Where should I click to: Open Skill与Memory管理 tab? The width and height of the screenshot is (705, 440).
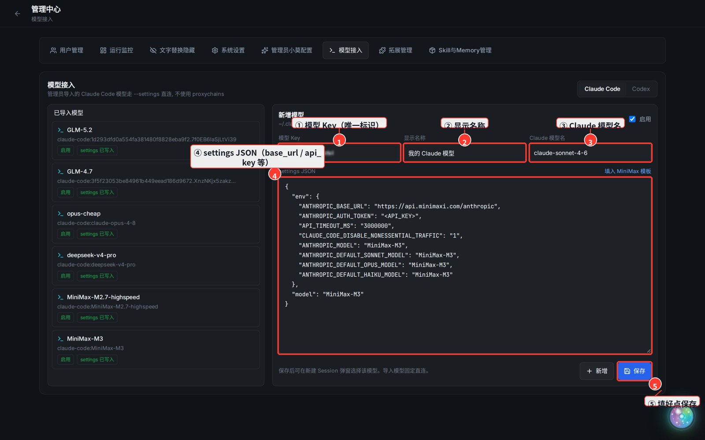click(460, 50)
